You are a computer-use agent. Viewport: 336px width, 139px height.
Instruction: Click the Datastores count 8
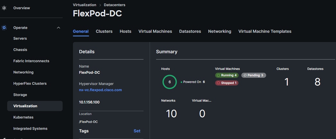point(317,82)
